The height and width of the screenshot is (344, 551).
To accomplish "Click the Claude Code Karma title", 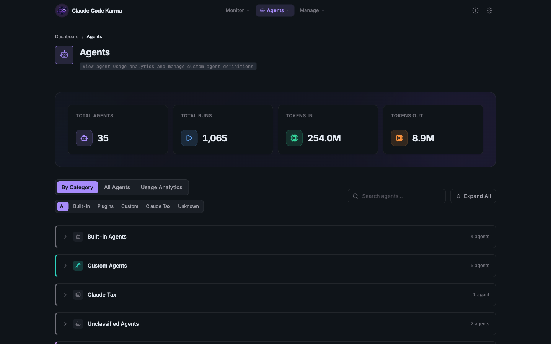I will coord(97,11).
